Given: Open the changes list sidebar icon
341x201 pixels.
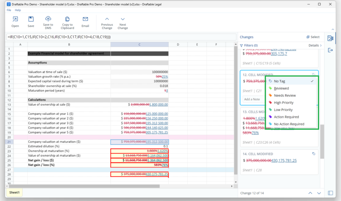Looking at the screenshot, I should [330, 39].
